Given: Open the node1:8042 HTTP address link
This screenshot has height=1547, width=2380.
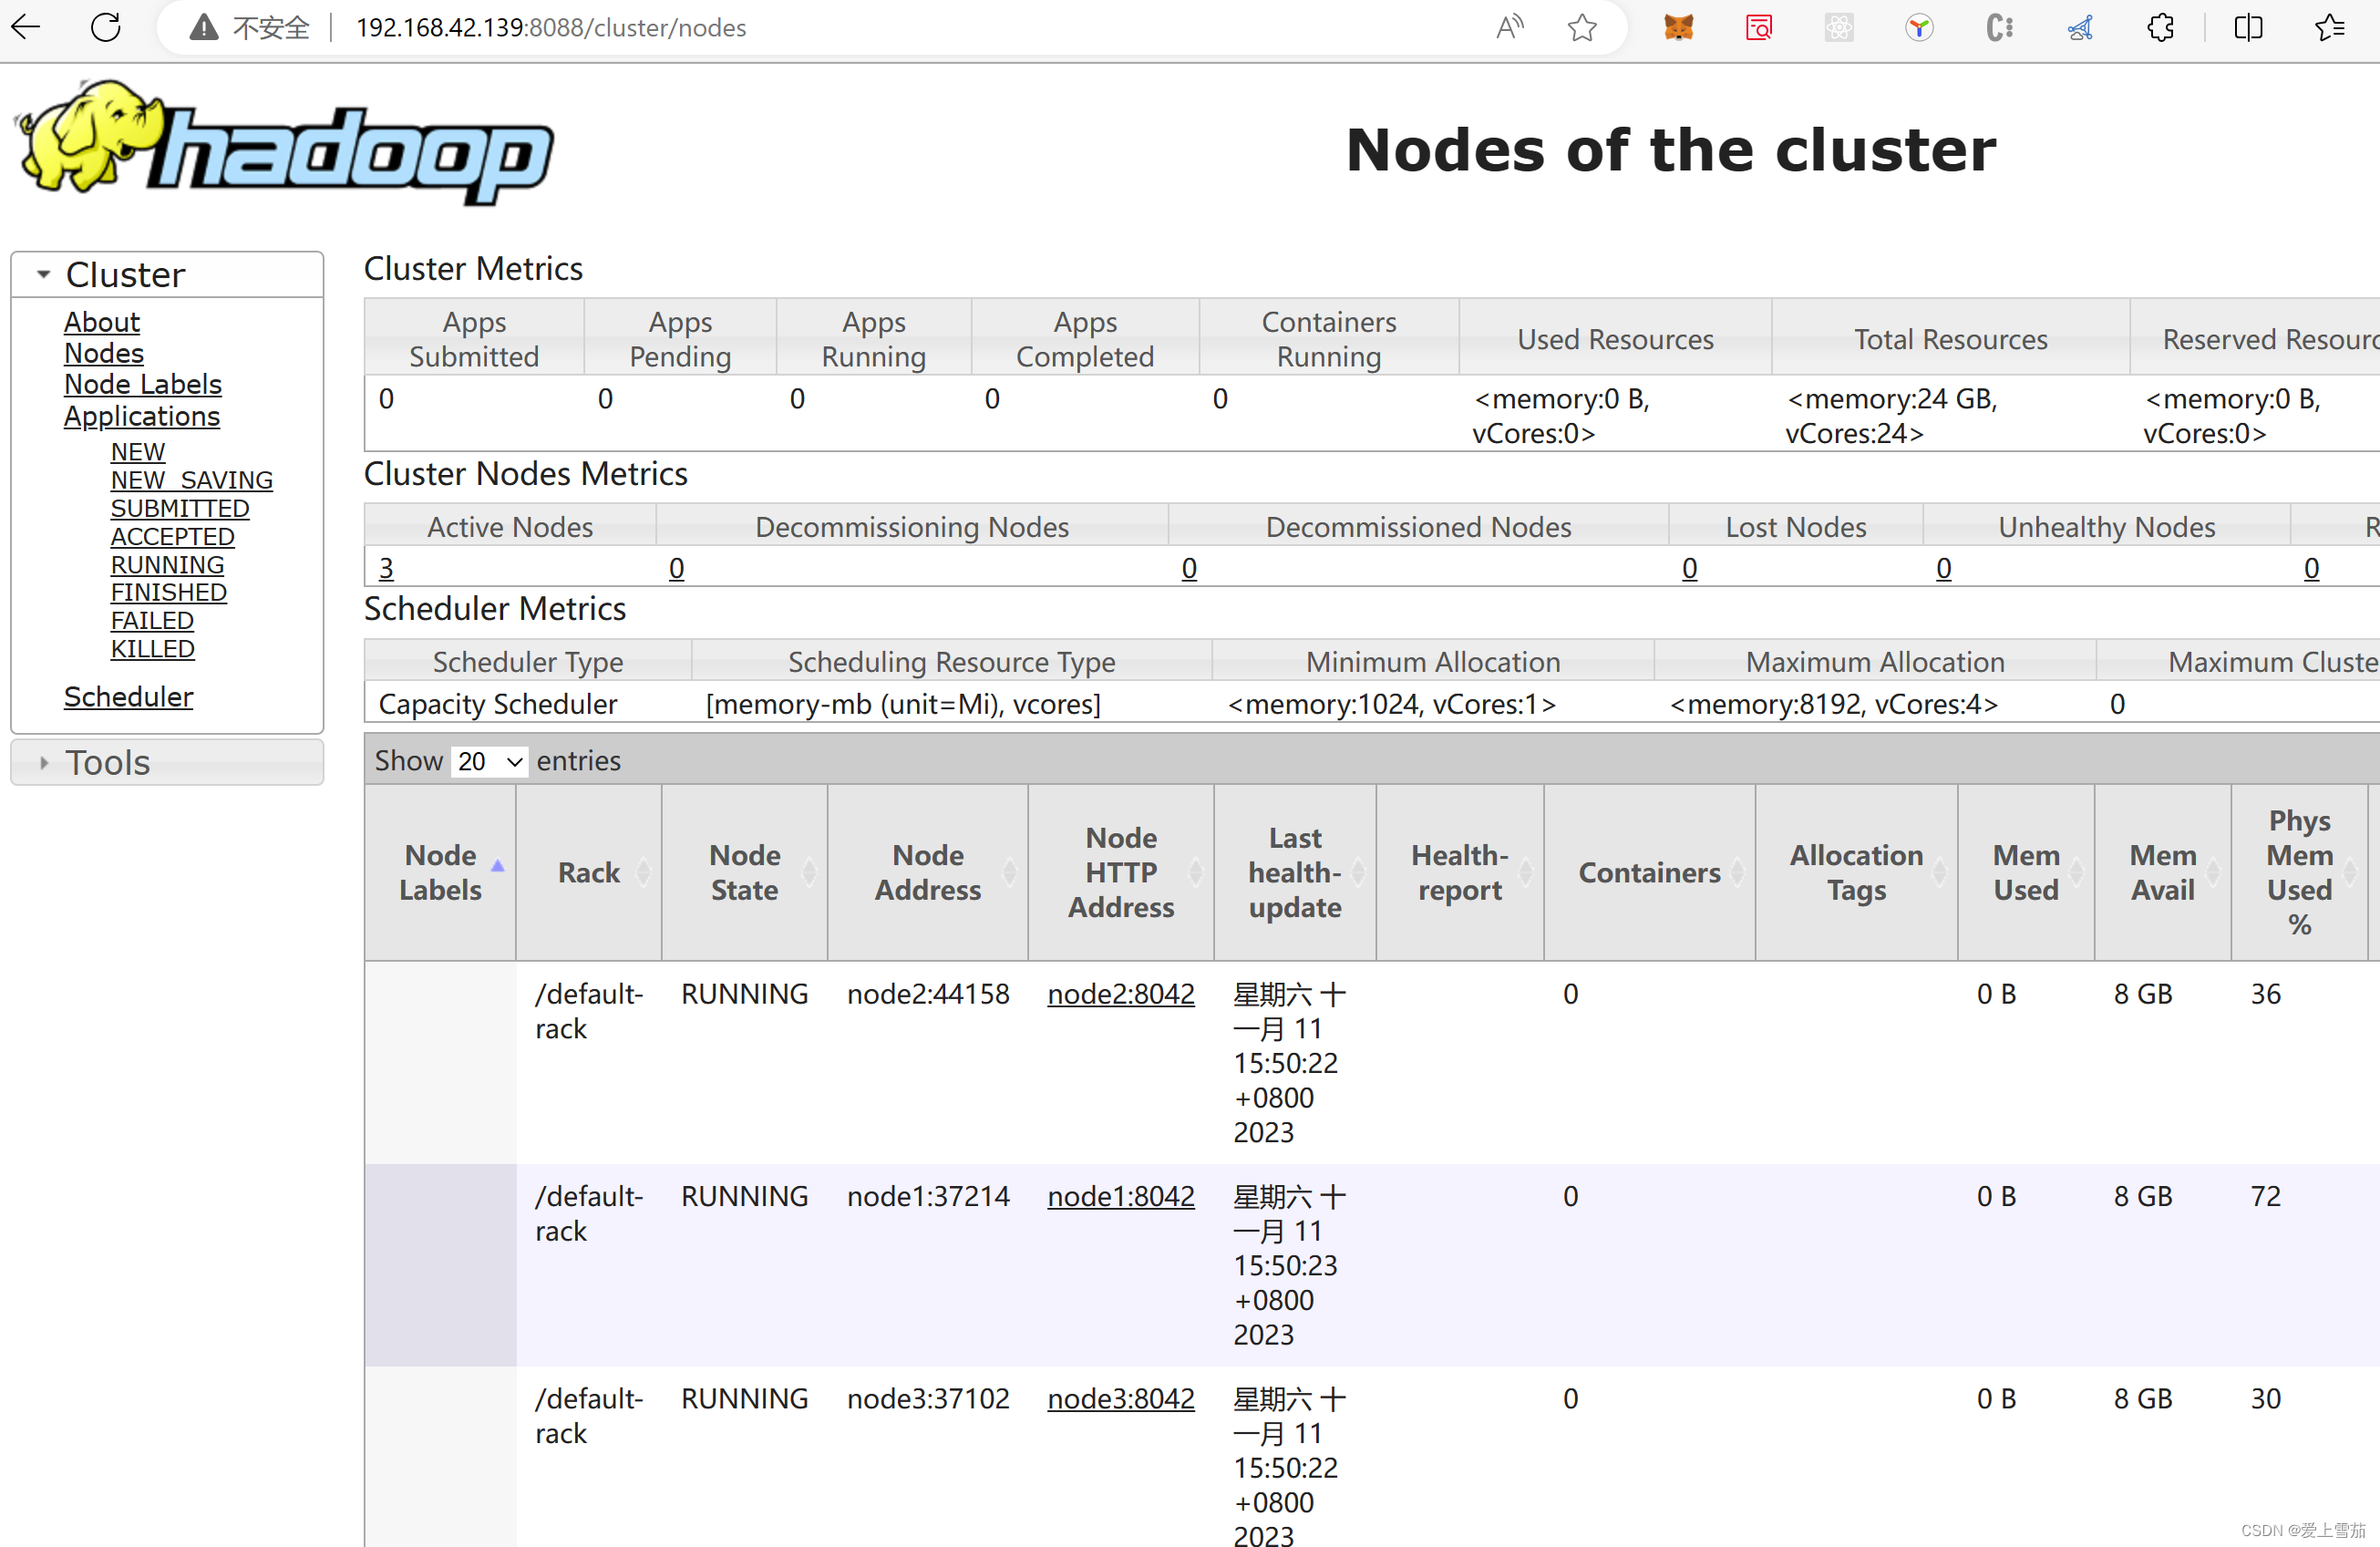Looking at the screenshot, I should (x=1120, y=1196).
